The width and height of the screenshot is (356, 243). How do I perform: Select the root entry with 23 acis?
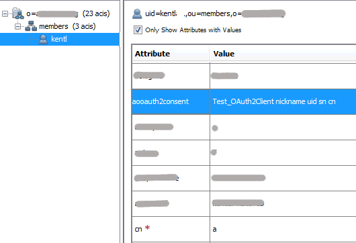(68, 13)
